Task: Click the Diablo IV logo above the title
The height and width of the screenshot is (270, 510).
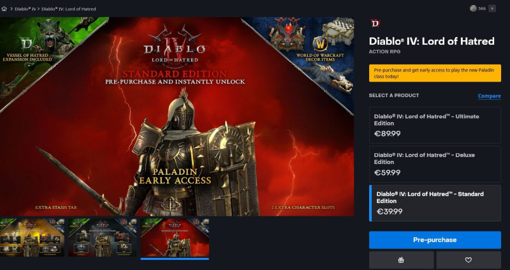Action: (375, 23)
